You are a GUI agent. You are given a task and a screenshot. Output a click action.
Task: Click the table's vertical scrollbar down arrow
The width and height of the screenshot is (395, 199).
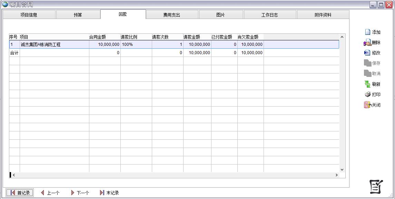tap(342, 169)
